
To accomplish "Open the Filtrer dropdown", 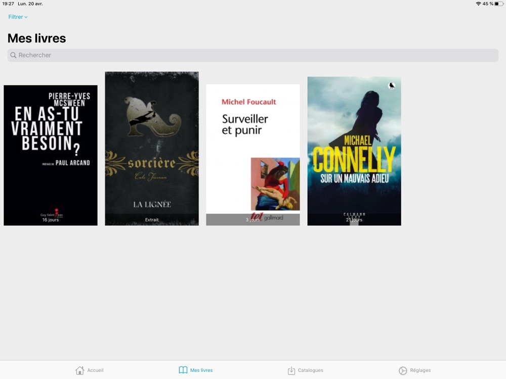I will (x=18, y=17).
